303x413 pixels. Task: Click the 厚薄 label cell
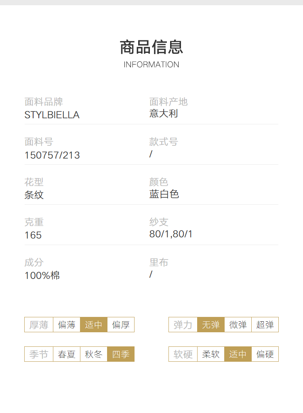coord(39,325)
